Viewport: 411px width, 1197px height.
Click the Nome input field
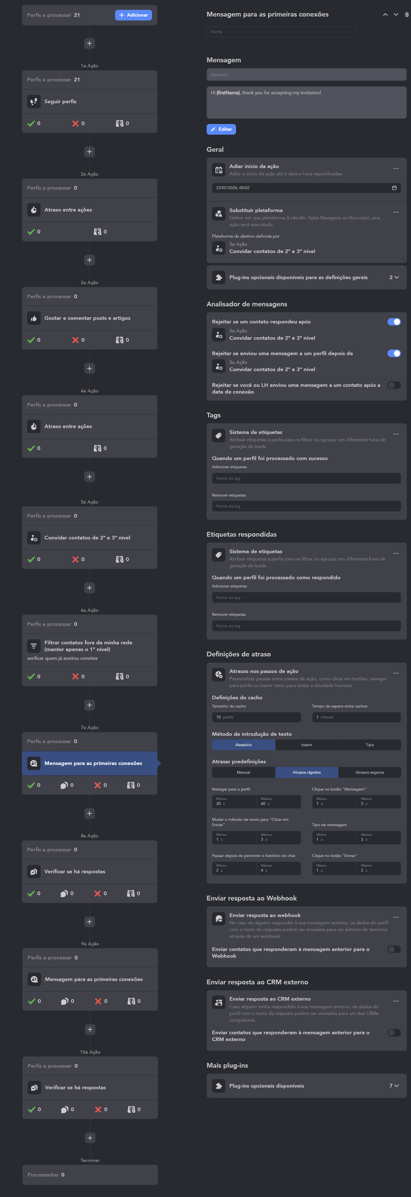pyautogui.click(x=282, y=32)
